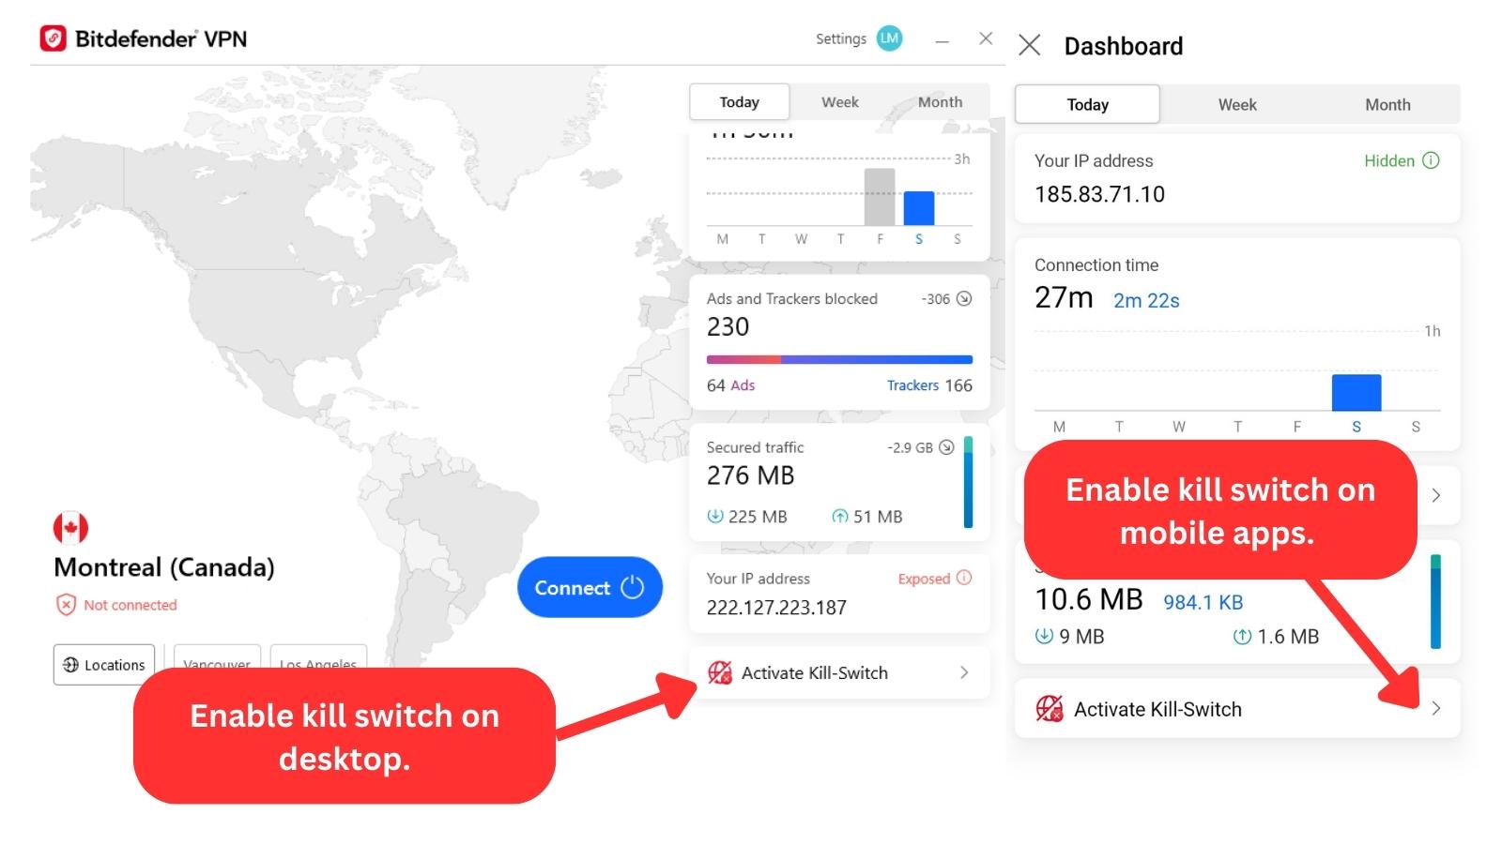Click the desktop upload traffic icon beside 51 MB

[840, 516]
